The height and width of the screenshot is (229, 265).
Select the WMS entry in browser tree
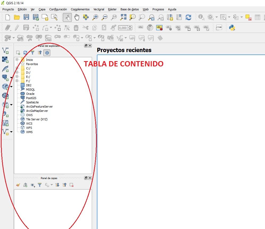pyautogui.click(x=29, y=132)
